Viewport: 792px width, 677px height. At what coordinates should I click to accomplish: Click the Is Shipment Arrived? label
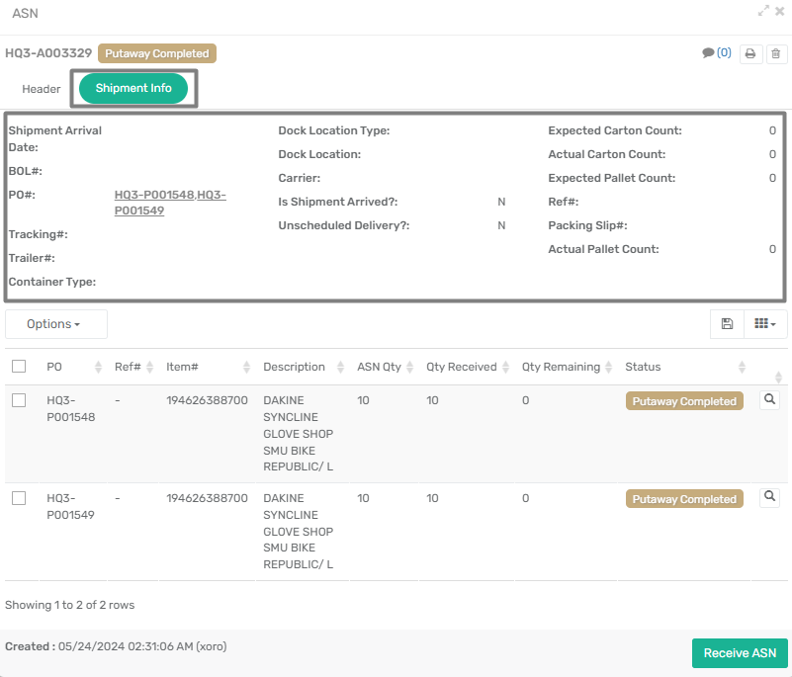pos(338,202)
